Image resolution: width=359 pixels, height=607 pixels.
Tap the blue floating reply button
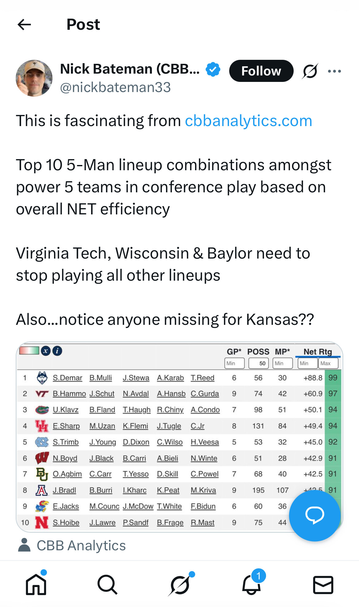point(315,515)
